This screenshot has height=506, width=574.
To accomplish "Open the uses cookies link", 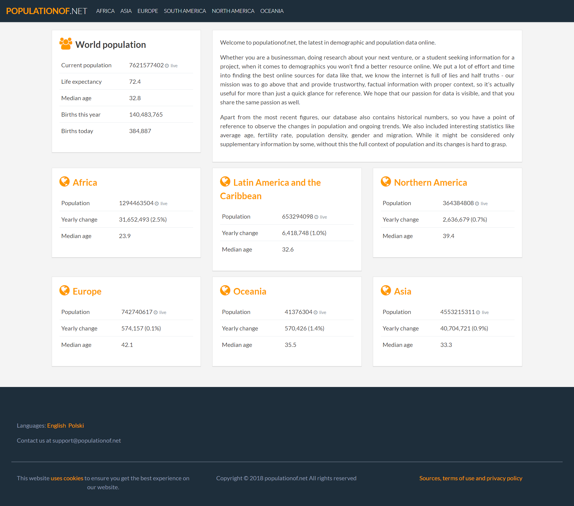I will [x=67, y=478].
